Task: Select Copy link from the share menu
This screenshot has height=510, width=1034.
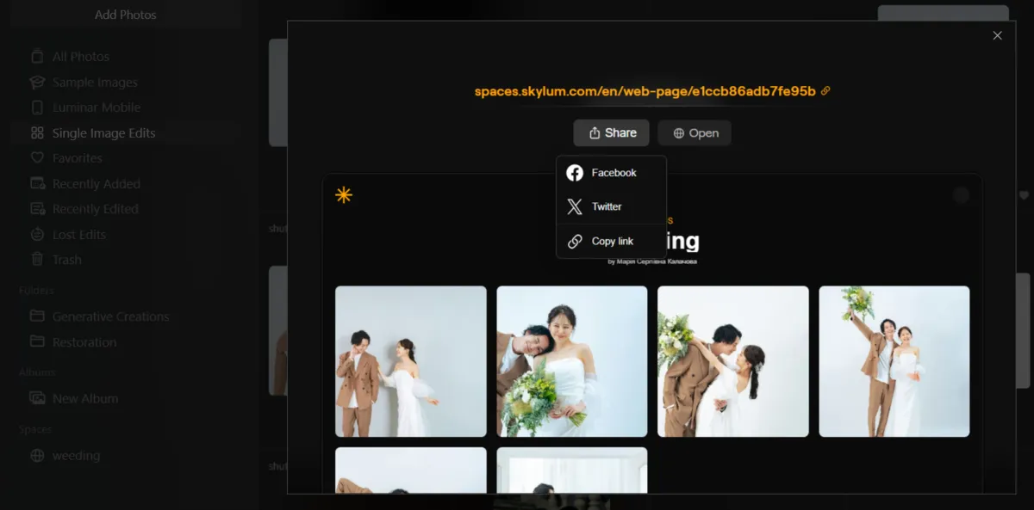Action: [x=611, y=241]
